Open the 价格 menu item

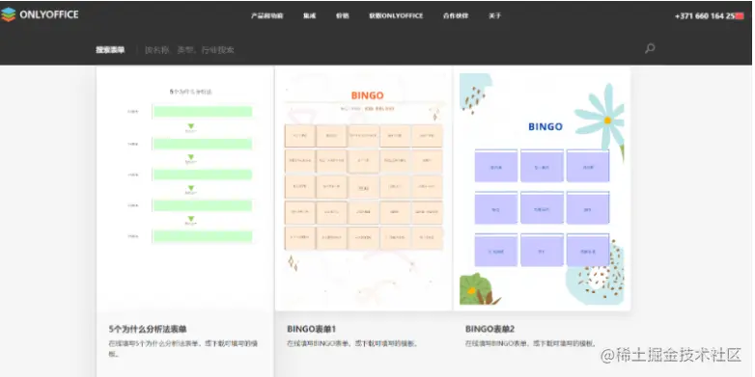tap(343, 15)
